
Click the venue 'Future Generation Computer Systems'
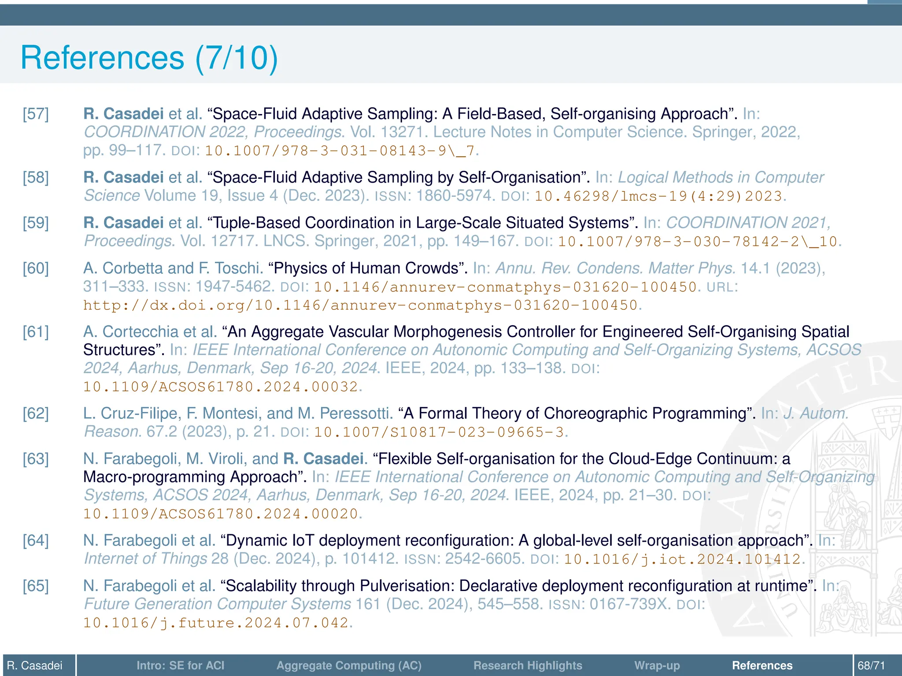coord(218,603)
